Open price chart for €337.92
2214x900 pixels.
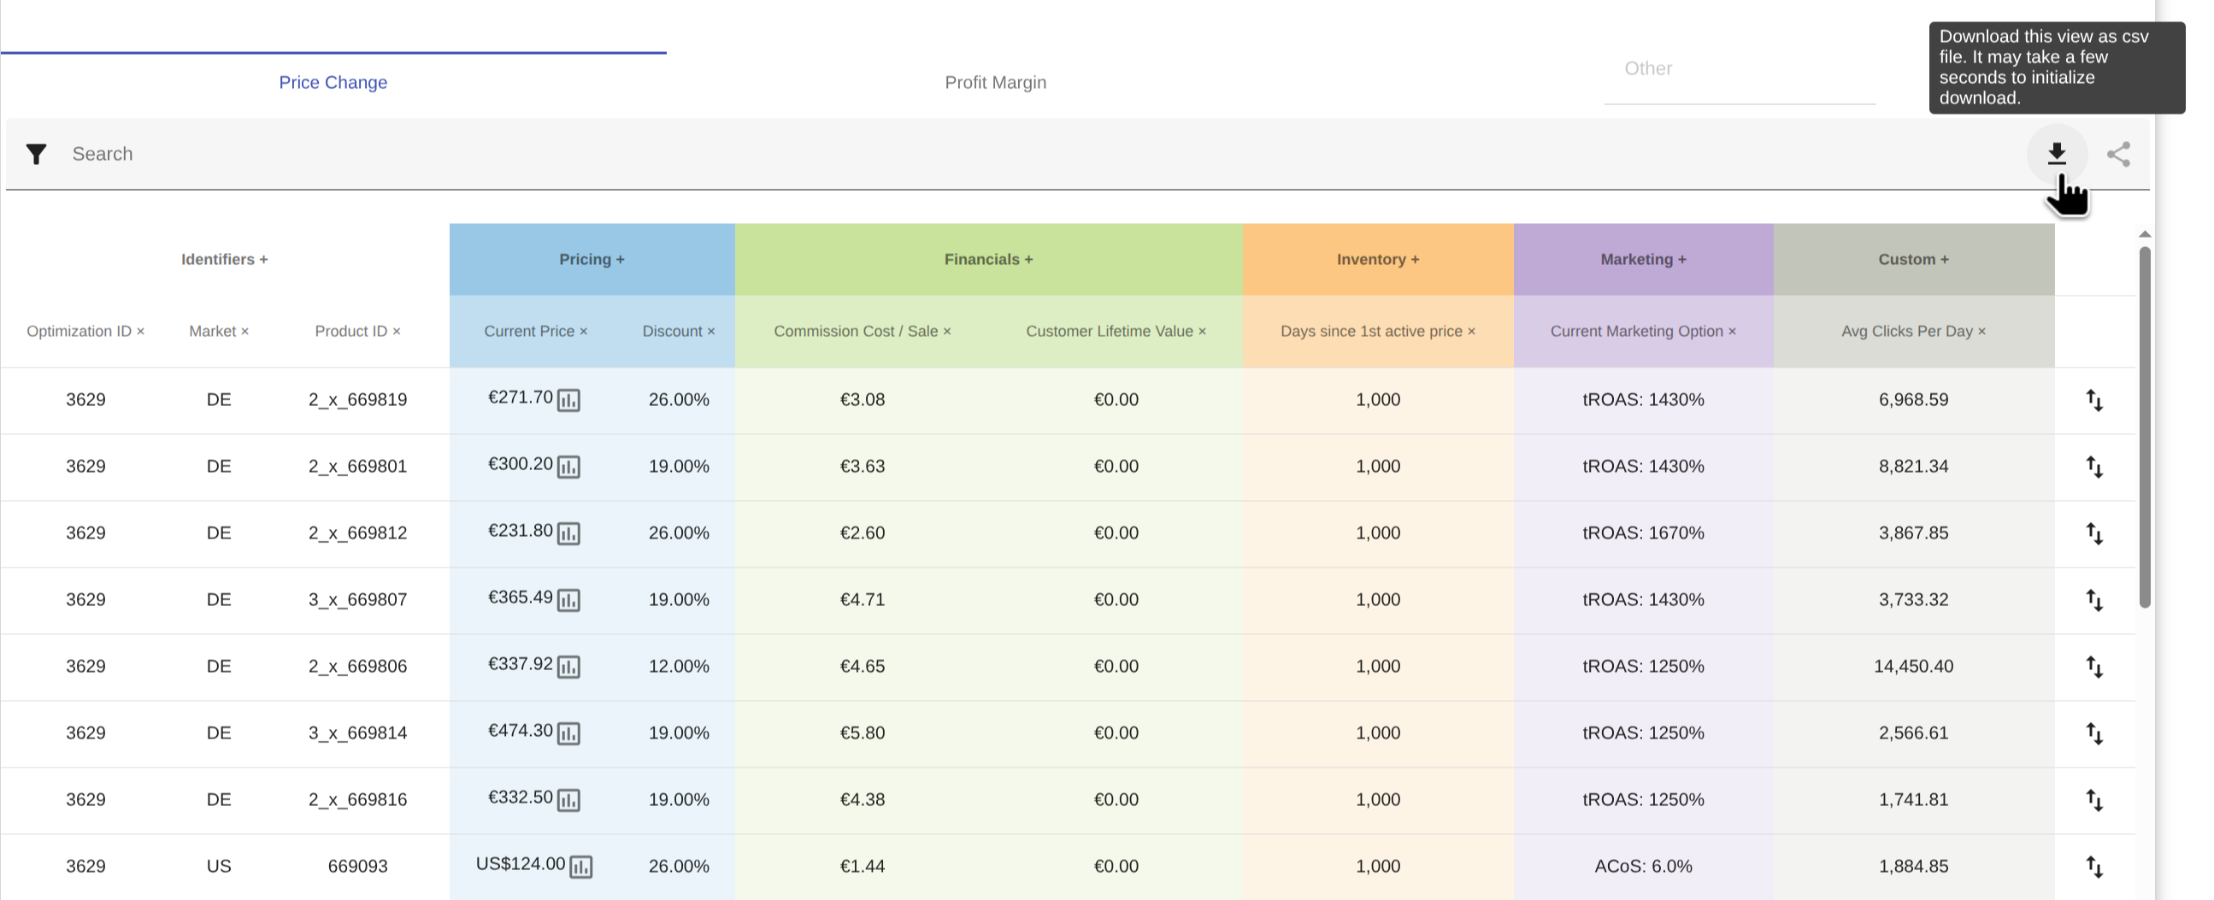tap(568, 667)
